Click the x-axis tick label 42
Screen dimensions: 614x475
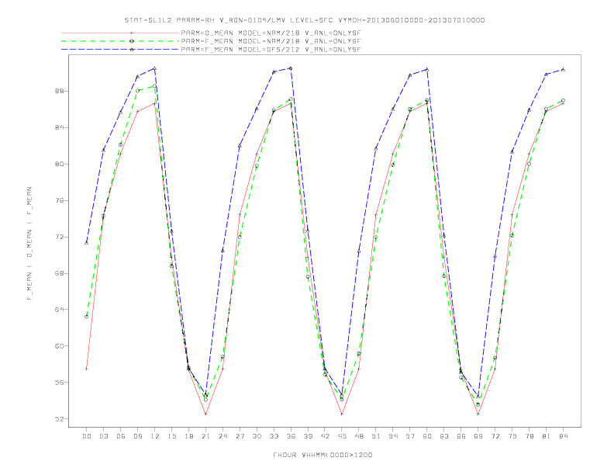tap(325, 436)
